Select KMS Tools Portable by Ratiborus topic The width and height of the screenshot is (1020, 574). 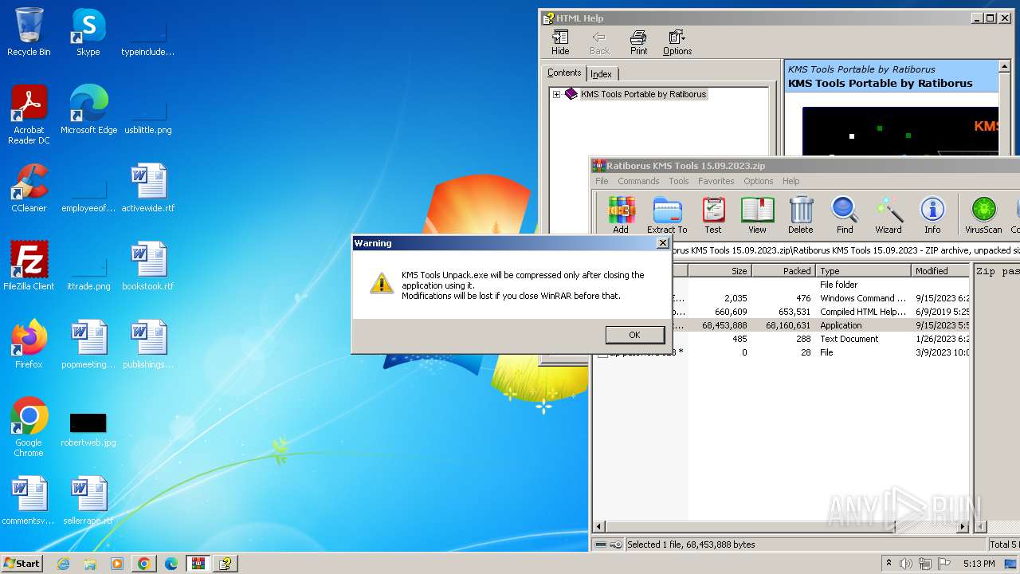[643, 94]
